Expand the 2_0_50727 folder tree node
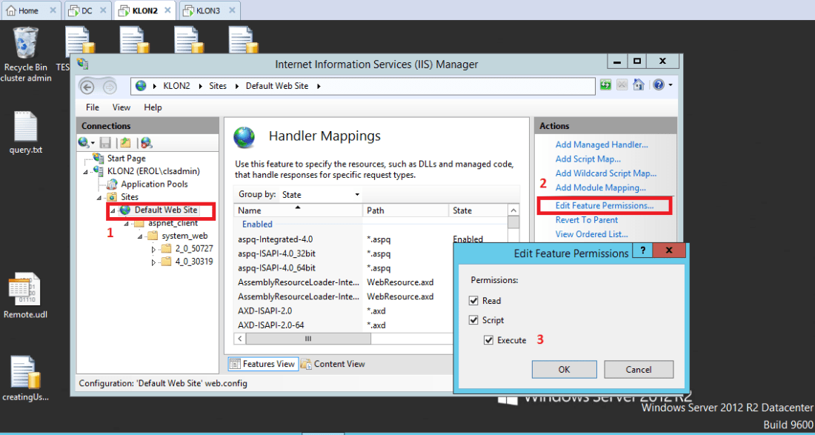Screen dimensions: 815x435 tap(154, 249)
